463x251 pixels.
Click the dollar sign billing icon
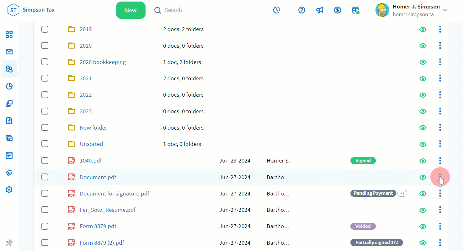(338, 10)
